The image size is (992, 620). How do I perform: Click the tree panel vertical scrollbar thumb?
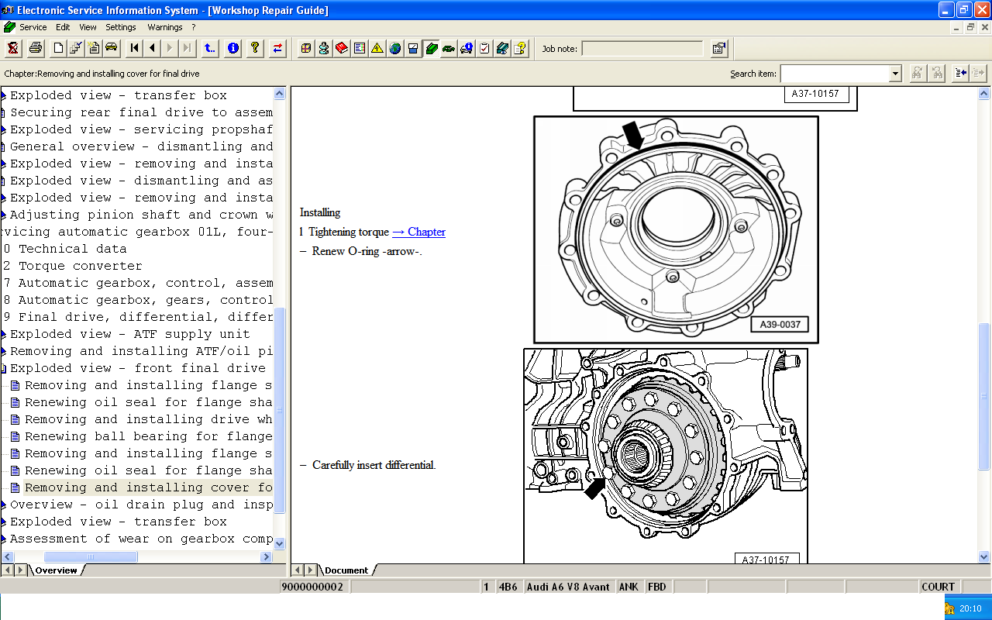(x=280, y=412)
